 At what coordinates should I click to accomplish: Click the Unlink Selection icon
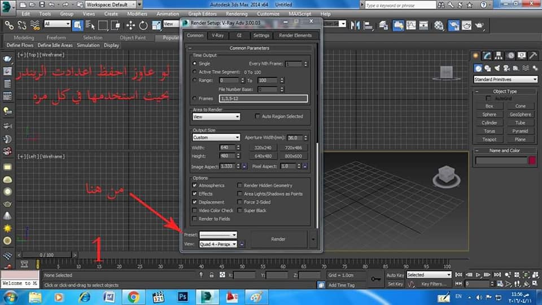[22, 25]
